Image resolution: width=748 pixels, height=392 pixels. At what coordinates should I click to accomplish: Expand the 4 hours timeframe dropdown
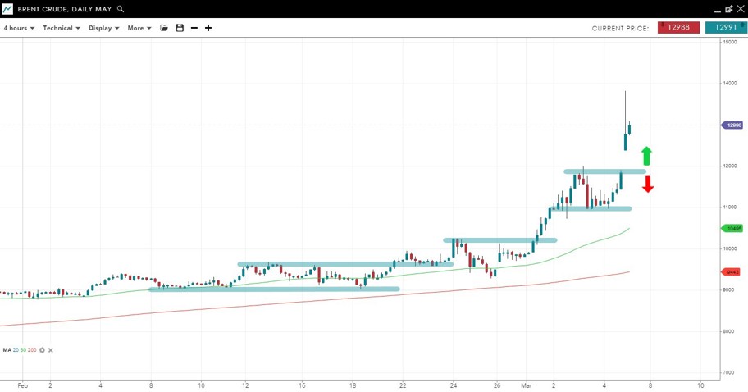pyautogui.click(x=19, y=28)
